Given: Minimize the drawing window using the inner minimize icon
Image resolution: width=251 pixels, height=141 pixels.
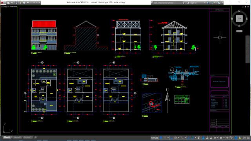Looking at the screenshot, I should pyautogui.click(x=243, y=7).
